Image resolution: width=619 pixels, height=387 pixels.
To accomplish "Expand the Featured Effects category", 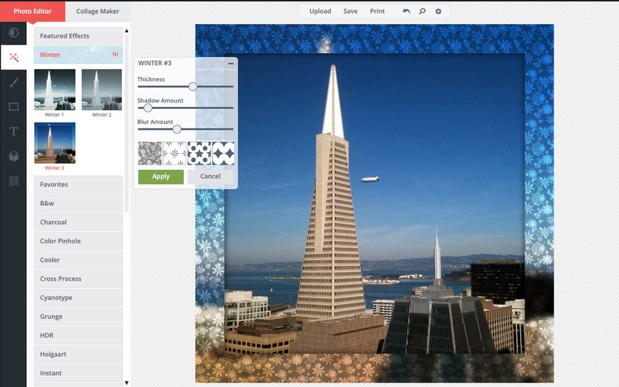I will (78, 36).
